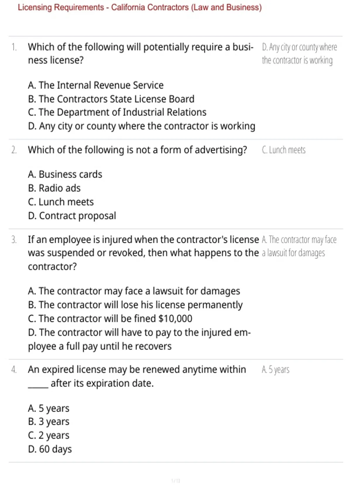The height and width of the screenshot is (497, 351).
Task: Pick option C. Lunch meets in list
Action: point(61,202)
